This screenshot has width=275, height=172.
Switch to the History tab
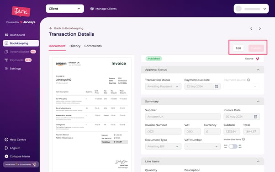[75, 46]
